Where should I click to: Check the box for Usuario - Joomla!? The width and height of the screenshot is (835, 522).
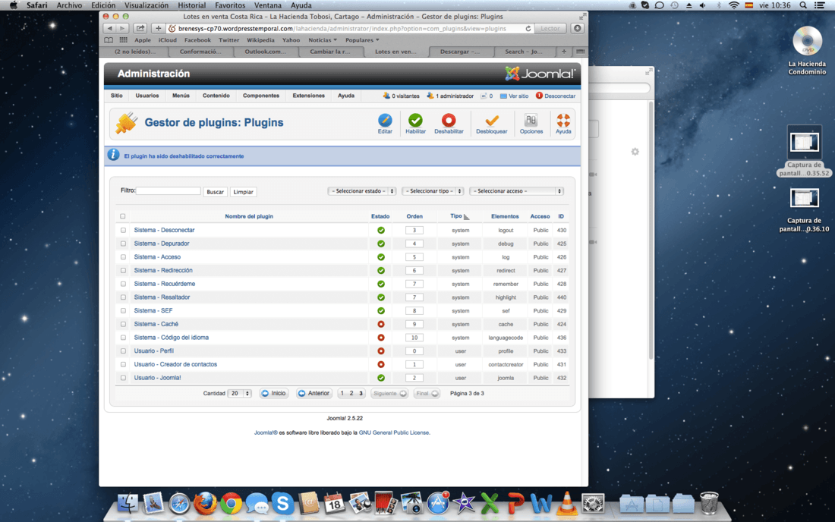pyautogui.click(x=123, y=378)
